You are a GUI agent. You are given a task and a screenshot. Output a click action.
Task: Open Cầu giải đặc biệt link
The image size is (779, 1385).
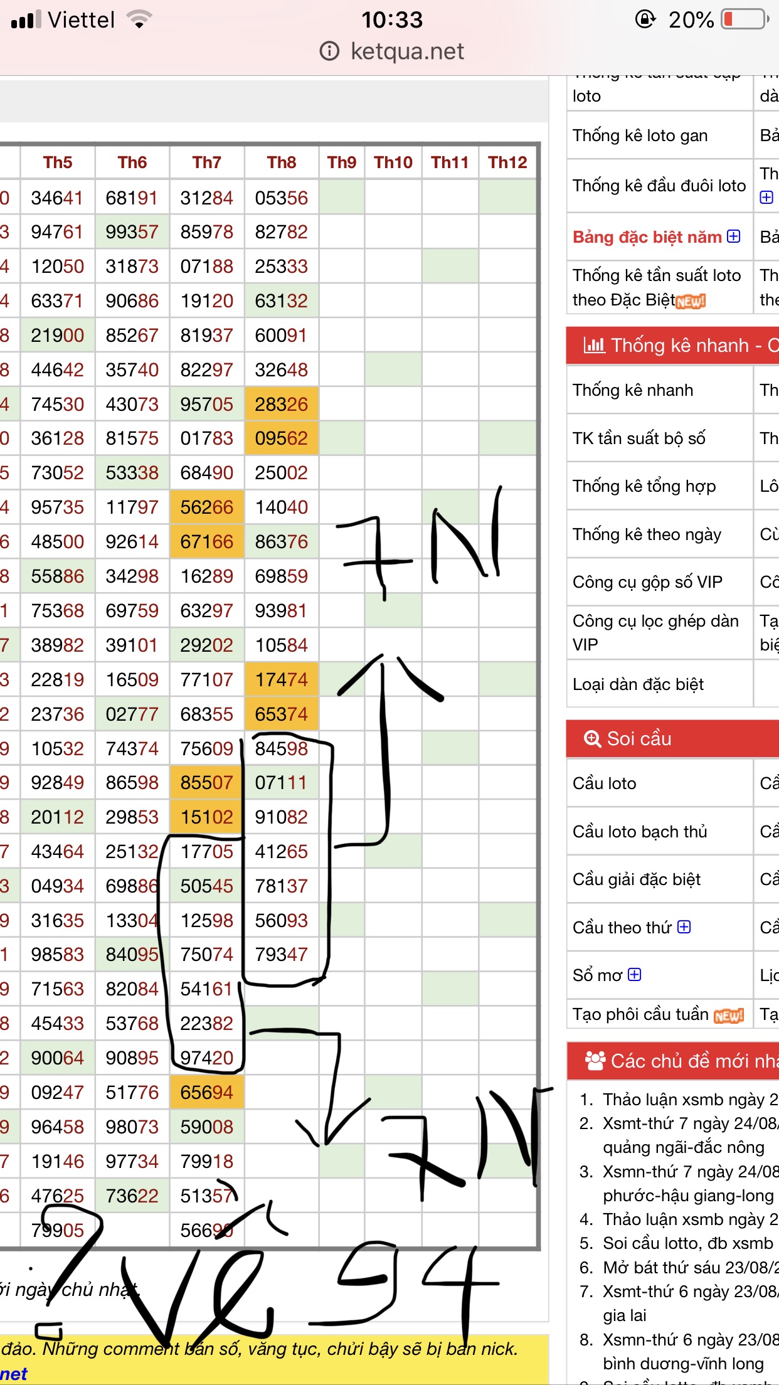click(637, 879)
